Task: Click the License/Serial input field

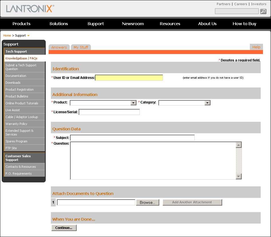Action: point(109,112)
